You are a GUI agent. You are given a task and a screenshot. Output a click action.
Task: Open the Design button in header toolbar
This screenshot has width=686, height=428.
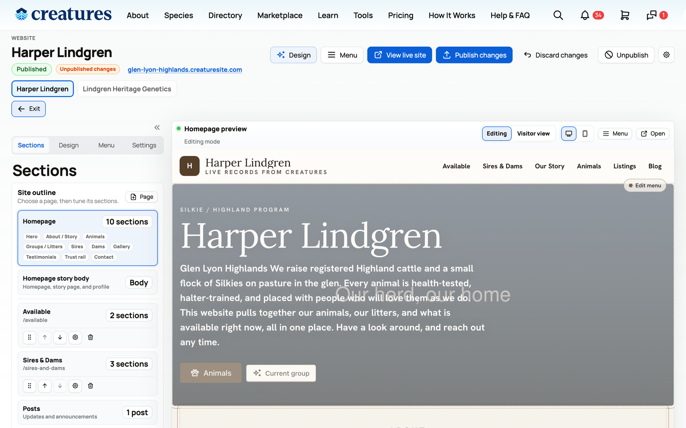tap(293, 55)
